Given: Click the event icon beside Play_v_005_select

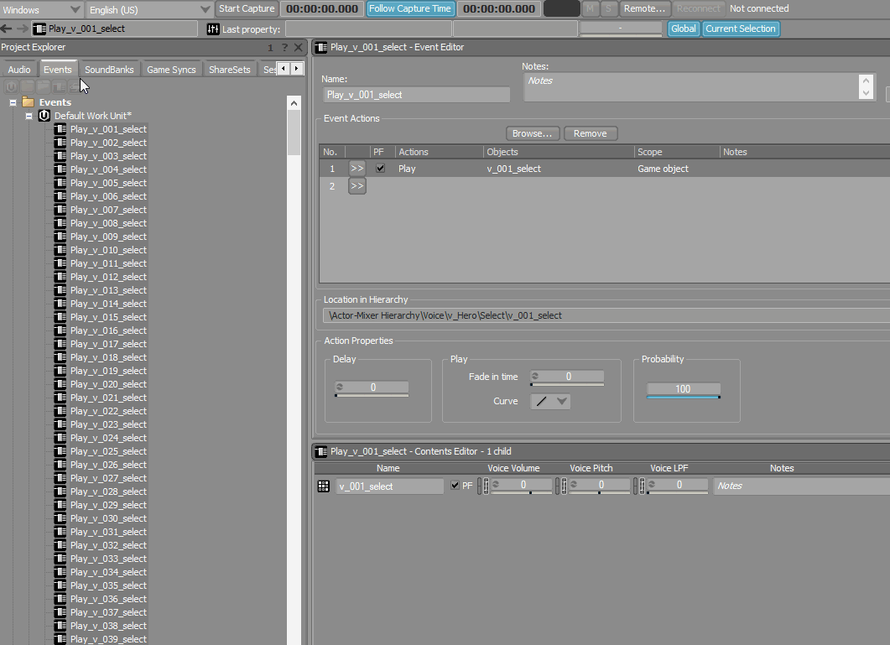Looking at the screenshot, I should (60, 183).
